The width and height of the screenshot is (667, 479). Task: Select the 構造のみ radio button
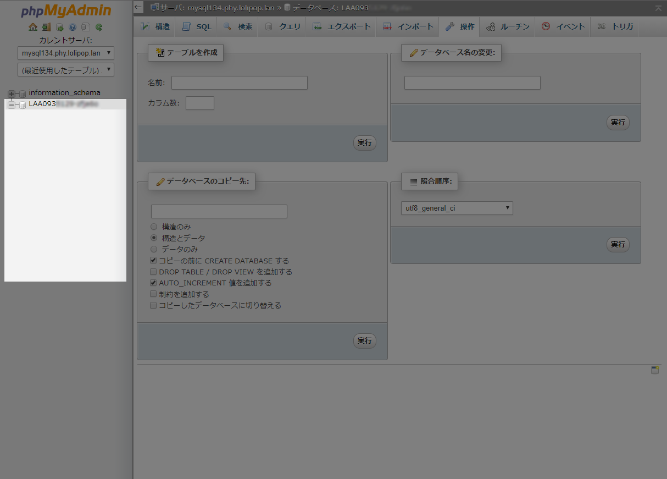[154, 226]
